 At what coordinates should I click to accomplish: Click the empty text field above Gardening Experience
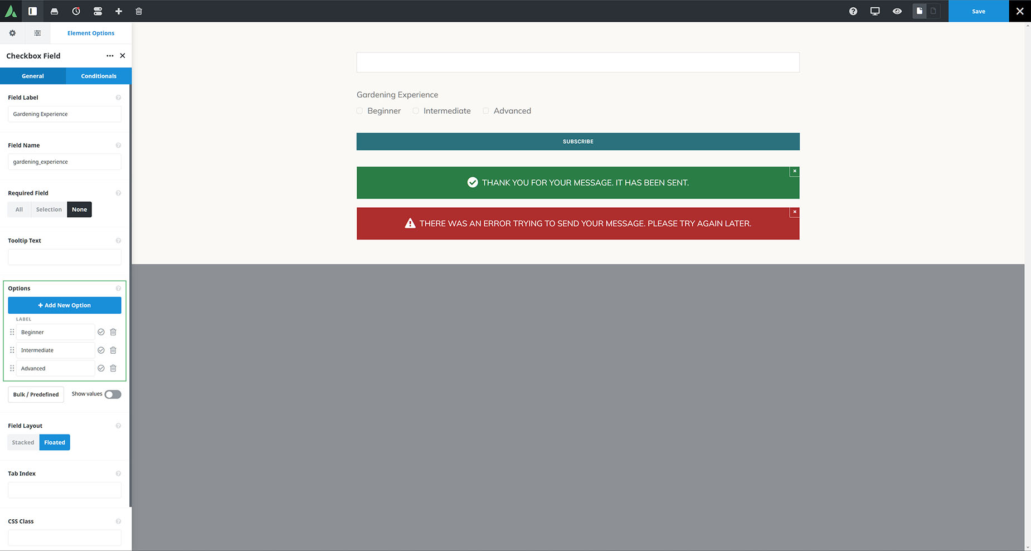coord(578,62)
